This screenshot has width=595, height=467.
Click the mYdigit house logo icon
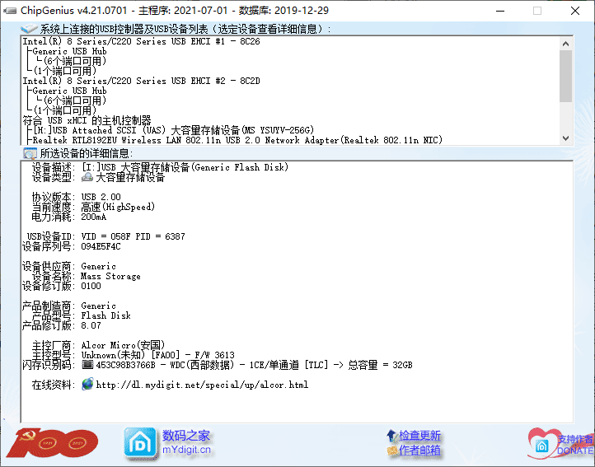point(139,442)
